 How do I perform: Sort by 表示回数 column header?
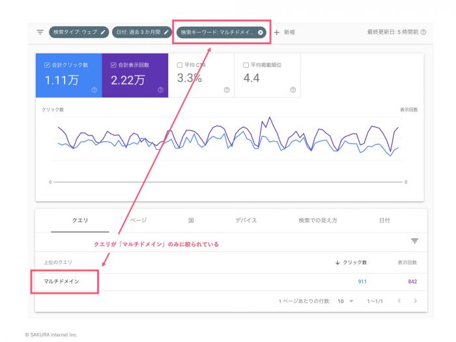pyautogui.click(x=407, y=263)
